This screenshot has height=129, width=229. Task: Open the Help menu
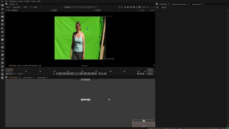click(39, 1)
